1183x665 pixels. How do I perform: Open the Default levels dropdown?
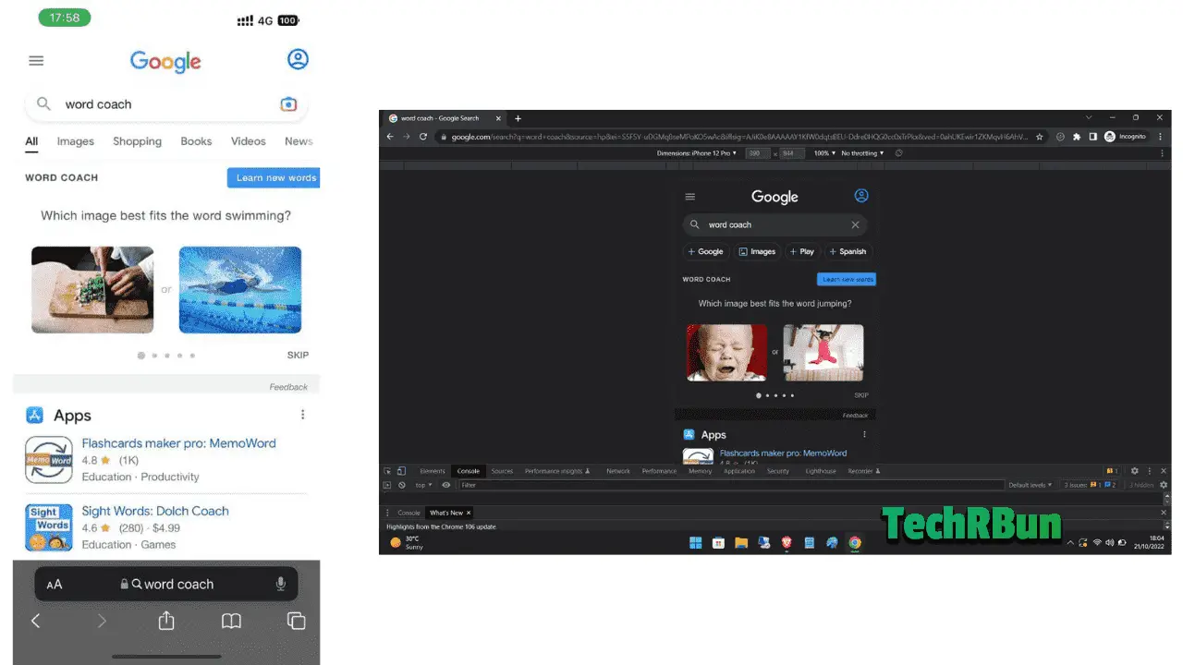(1030, 485)
